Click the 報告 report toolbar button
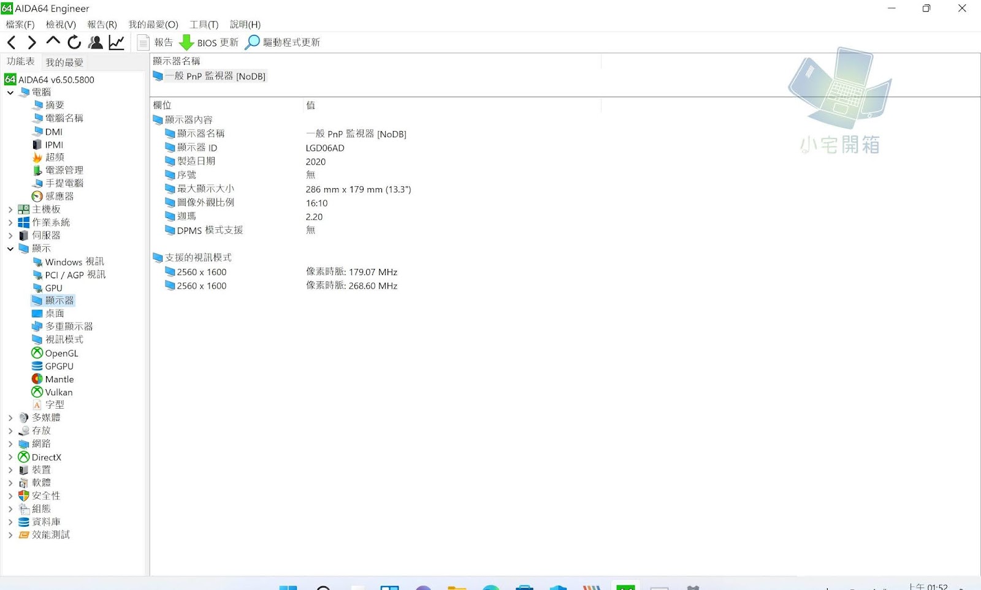 [x=156, y=42]
